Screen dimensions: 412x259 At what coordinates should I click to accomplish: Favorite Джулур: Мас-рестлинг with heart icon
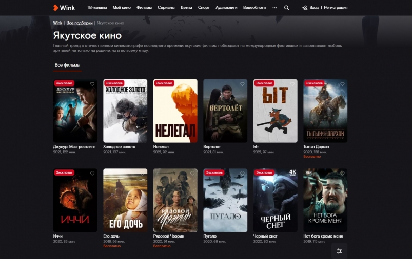pos(92,84)
